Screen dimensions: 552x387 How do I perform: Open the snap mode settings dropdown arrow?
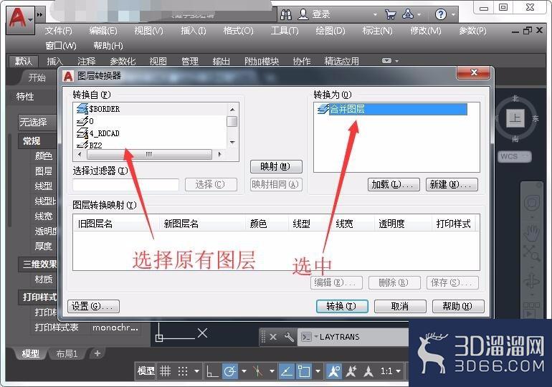point(197,371)
